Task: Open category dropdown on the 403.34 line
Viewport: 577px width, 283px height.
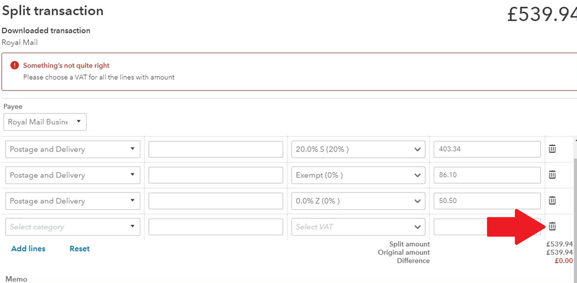Action: click(x=72, y=149)
